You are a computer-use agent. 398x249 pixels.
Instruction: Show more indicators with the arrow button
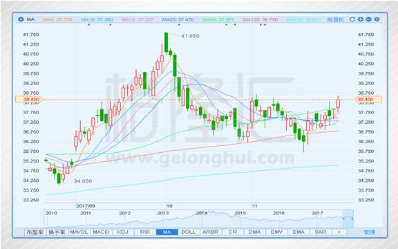coord(339,232)
